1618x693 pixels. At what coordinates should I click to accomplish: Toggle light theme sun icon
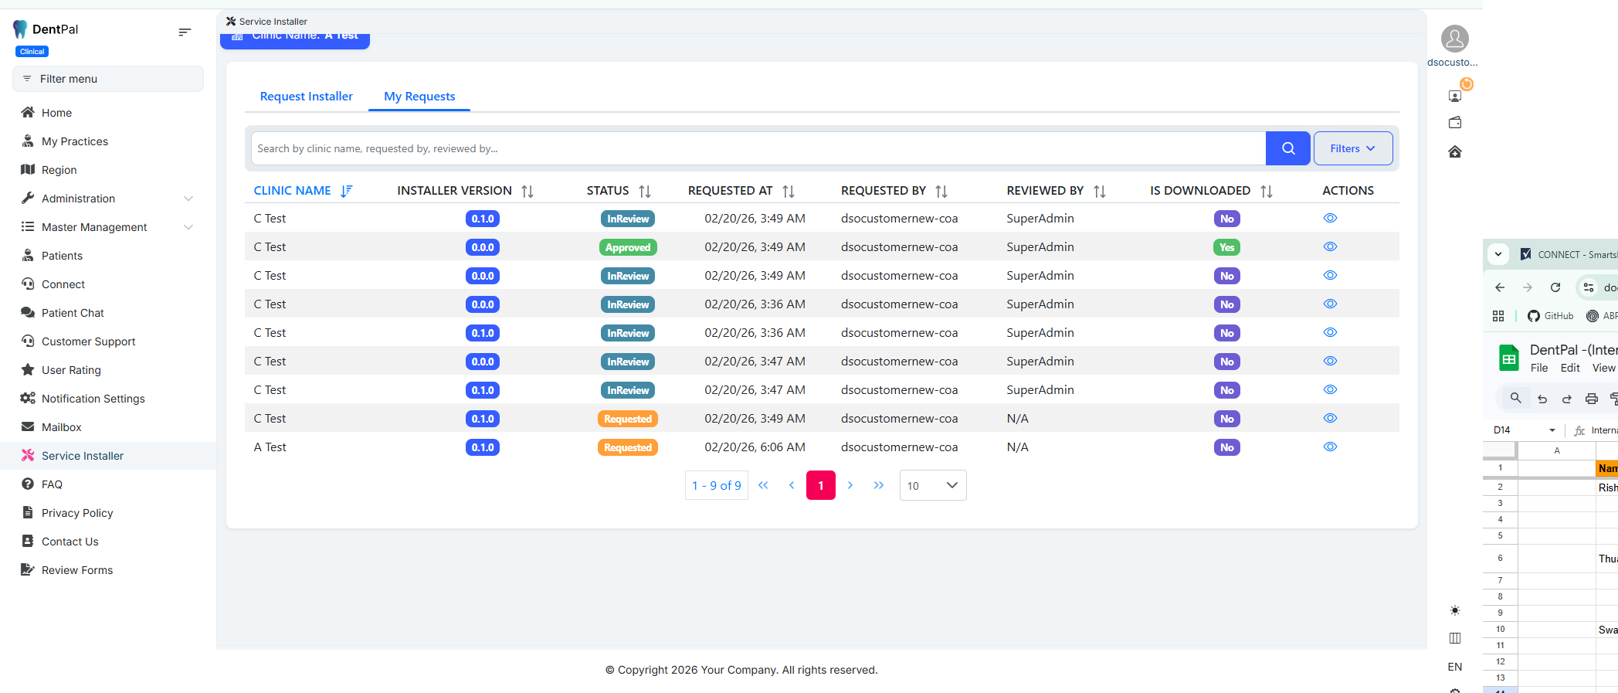coord(1454,610)
